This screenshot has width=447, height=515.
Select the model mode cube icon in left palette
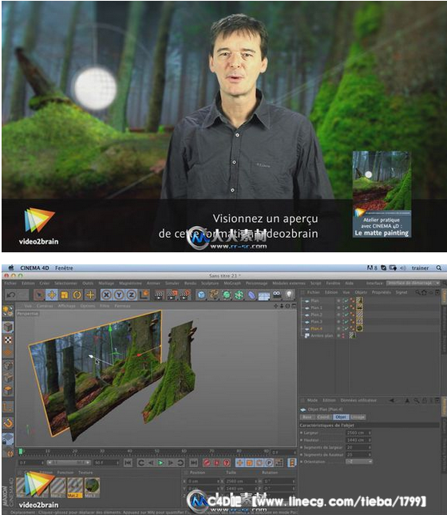8,327
